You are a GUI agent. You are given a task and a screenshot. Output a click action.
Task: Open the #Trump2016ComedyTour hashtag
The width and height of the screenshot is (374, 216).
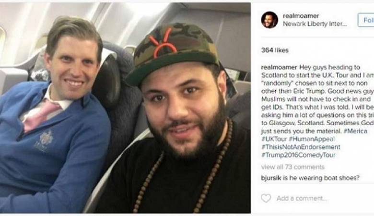pyautogui.click(x=298, y=155)
